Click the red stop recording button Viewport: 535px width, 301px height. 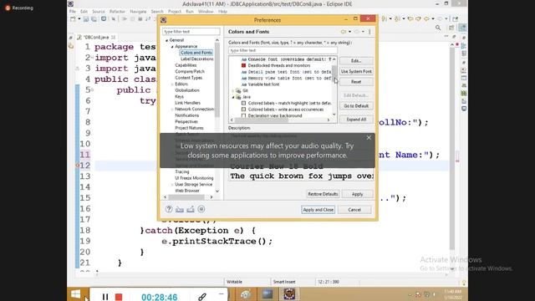pos(119,297)
